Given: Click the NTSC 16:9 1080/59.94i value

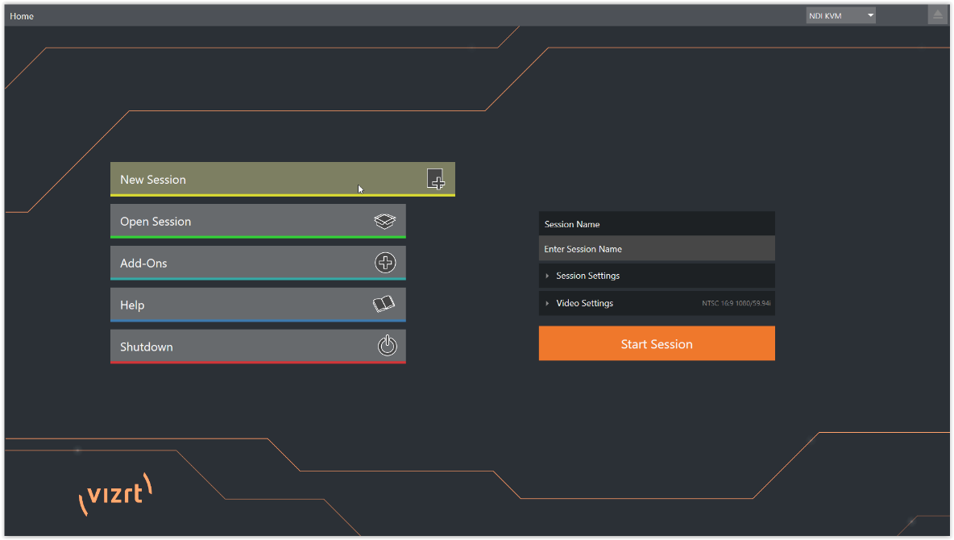Looking at the screenshot, I should pyautogui.click(x=736, y=303).
